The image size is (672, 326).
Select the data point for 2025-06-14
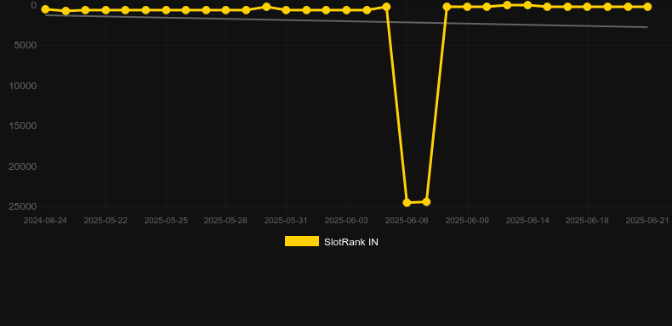[527, 5]
